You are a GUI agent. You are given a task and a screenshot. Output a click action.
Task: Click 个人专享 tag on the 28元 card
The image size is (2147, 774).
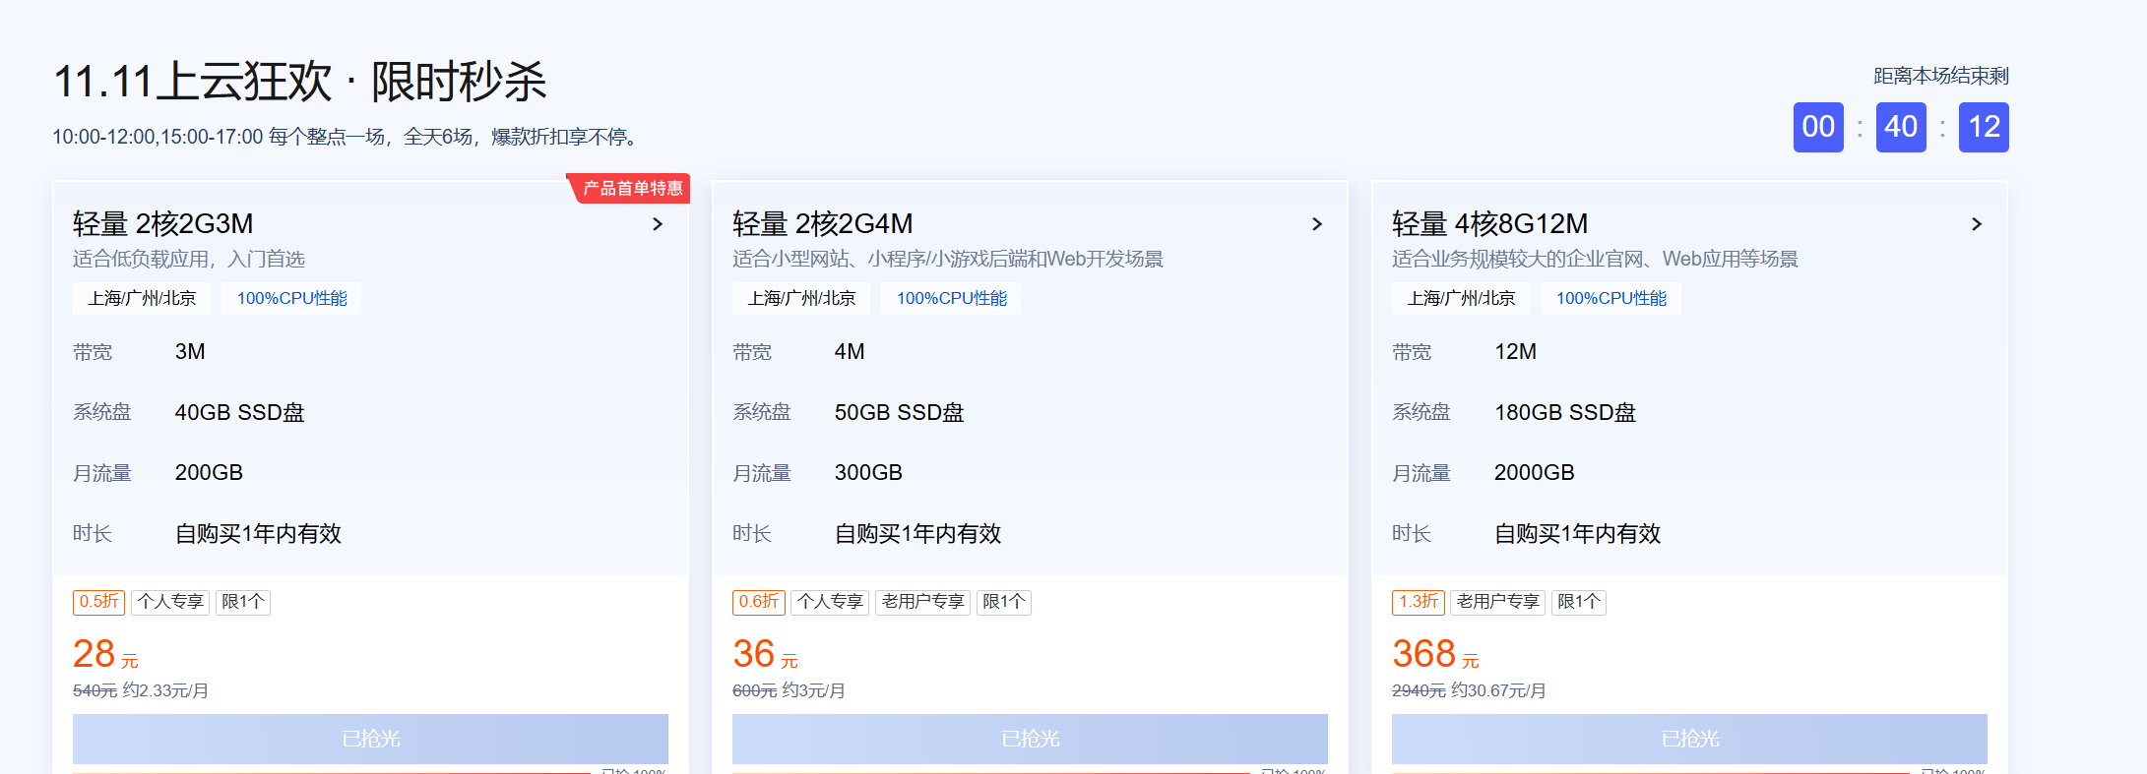(170, 602)
